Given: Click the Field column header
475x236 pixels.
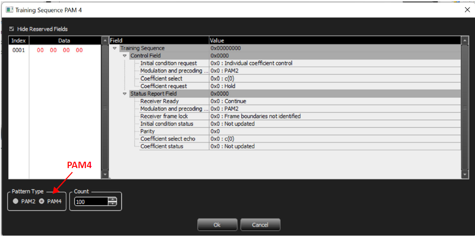Looking at the screenshot, I should tap(159, 40).
